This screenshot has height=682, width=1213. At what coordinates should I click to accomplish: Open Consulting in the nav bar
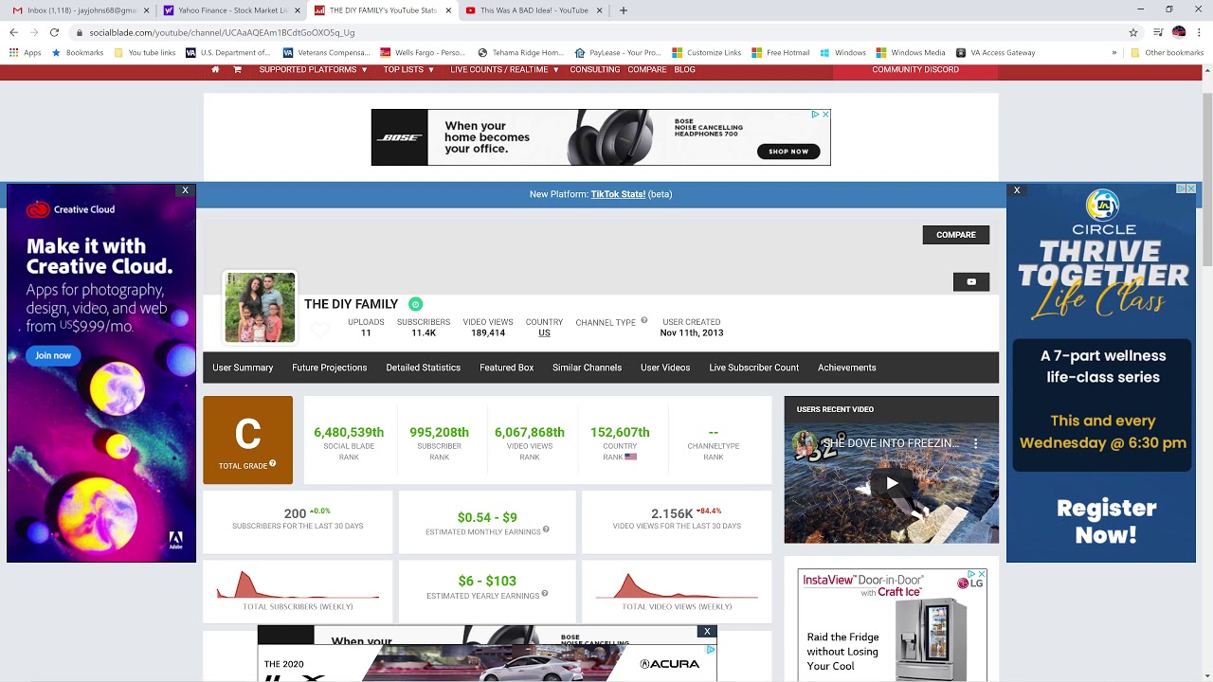click(594, 69)
